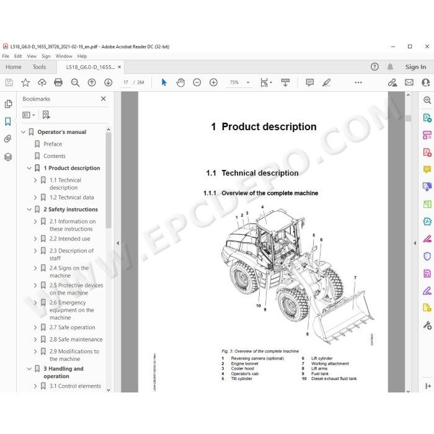Click the upload to cloud icon
The width and height of the screenshot is (434, 434).
[42, 82]
